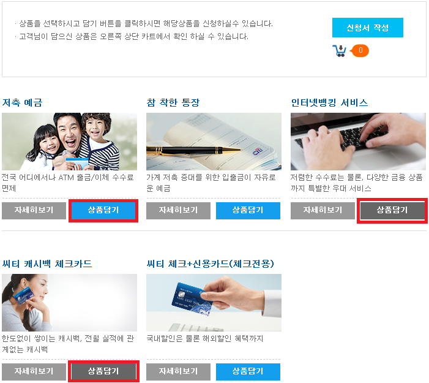This screenshot has height=383, width=429.
Task: Open 자세히보기 for 인터넷뱅킹 서비스
Action: 323,210
